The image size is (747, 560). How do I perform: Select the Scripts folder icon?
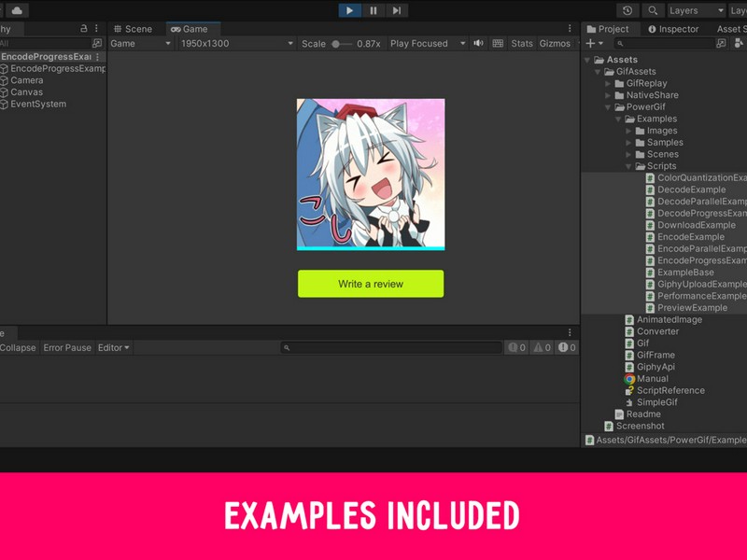tap(641, 166)
